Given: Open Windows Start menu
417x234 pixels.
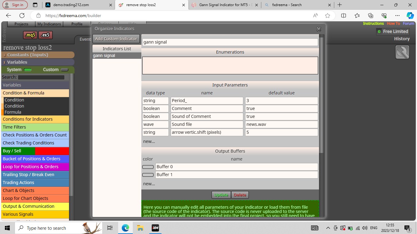Looking at the screenshot, I should (7, 228).
